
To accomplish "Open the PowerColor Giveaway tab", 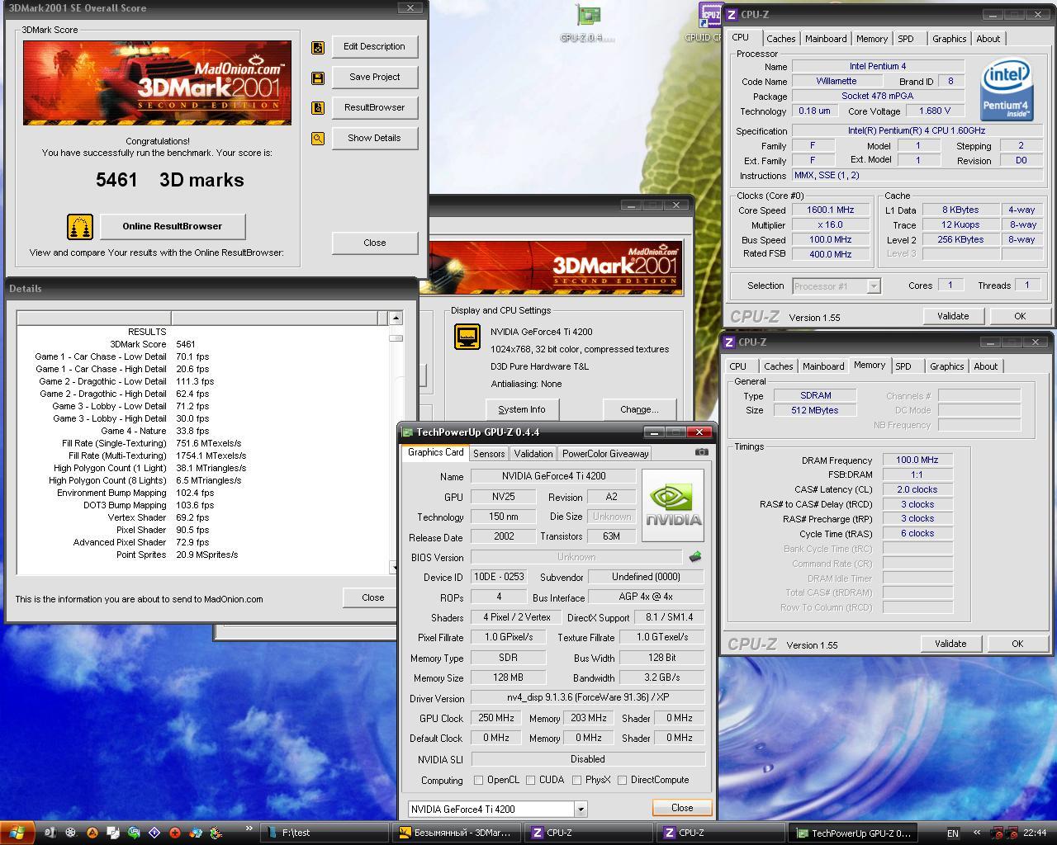I will pos(605,454).
